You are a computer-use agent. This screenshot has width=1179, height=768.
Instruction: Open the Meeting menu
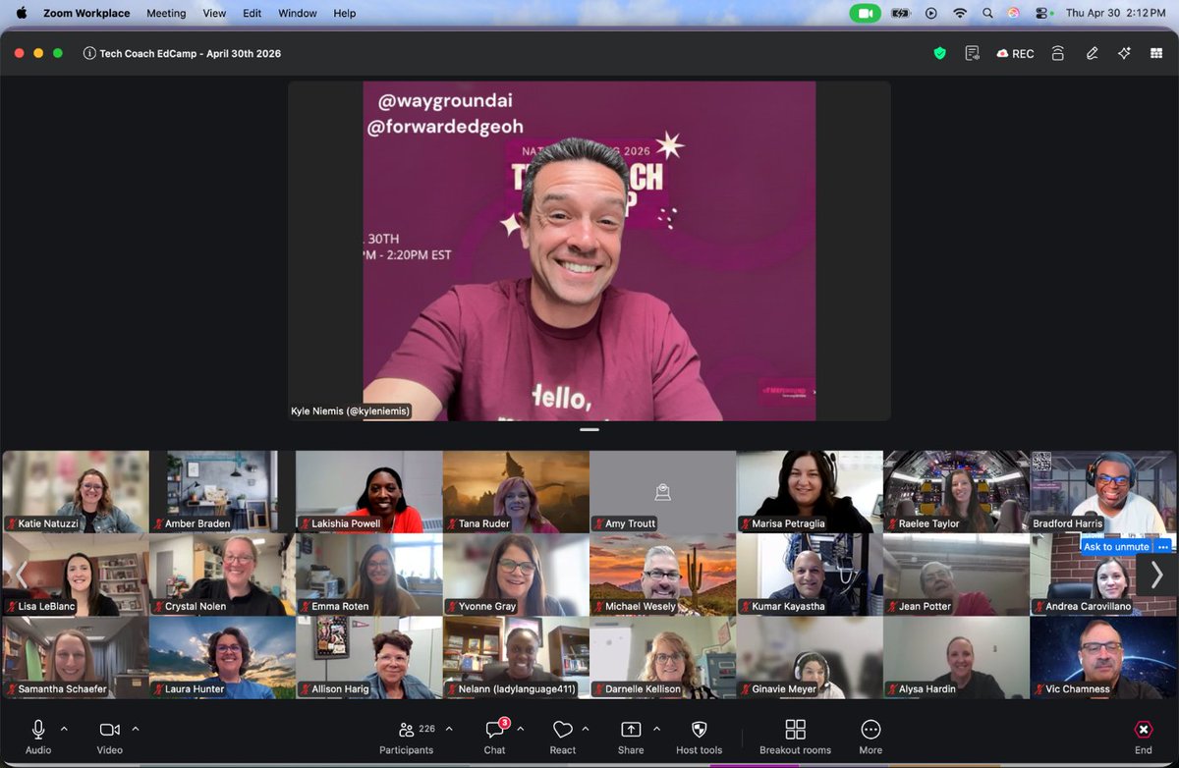tap(166, 13)
